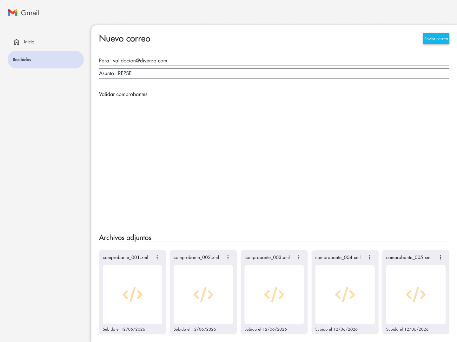Image resolution: width=457 pixels, height=342 pixels.
Task: Click the comprobante_003.xml file name
Action: (x=267, y=257)
